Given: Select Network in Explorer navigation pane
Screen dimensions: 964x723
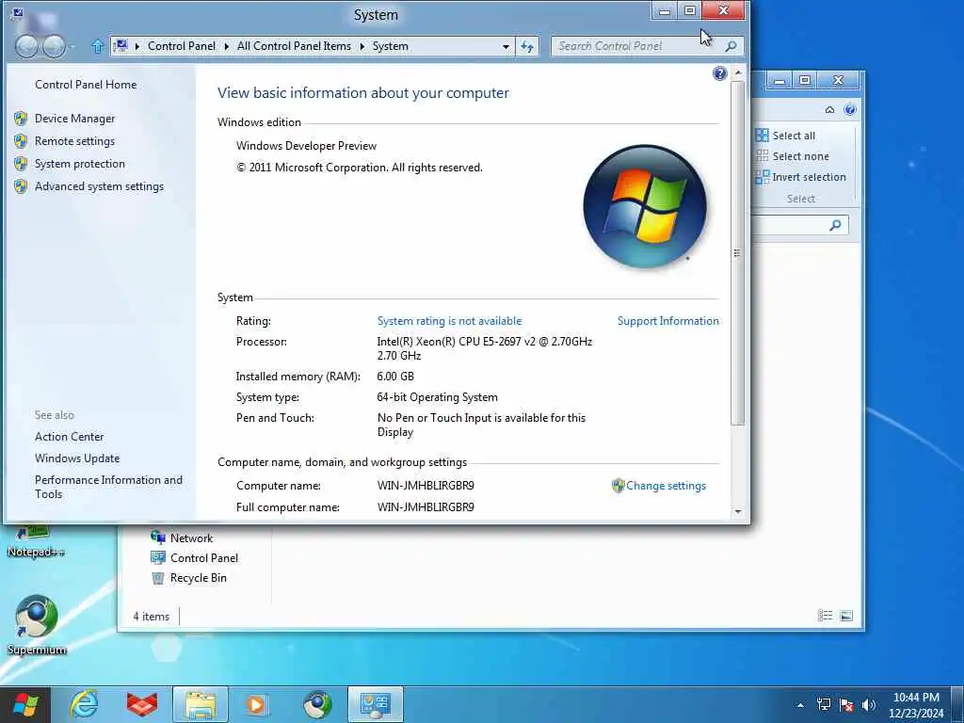Looking at the screenshot, I should click(182, 538).
